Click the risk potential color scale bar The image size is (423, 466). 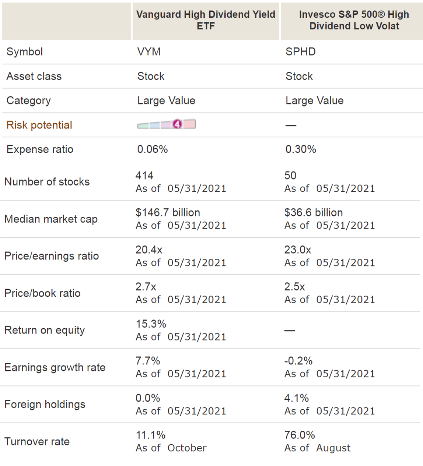(x=166, y=124)
